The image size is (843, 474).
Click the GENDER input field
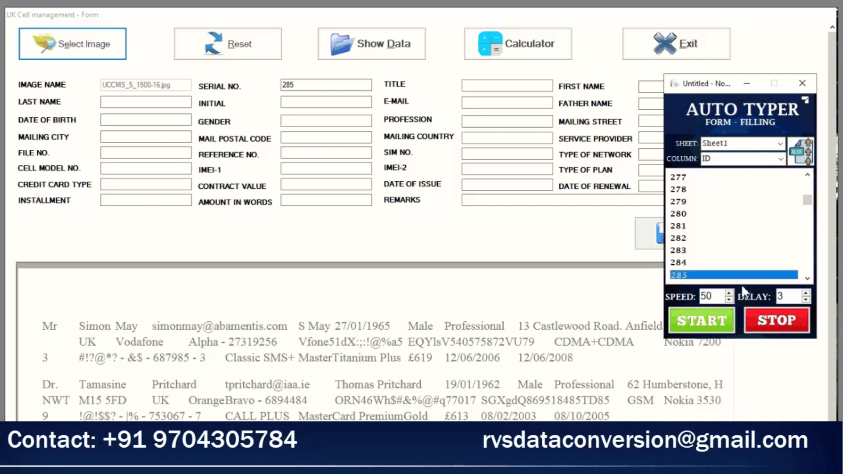[326, 121]
